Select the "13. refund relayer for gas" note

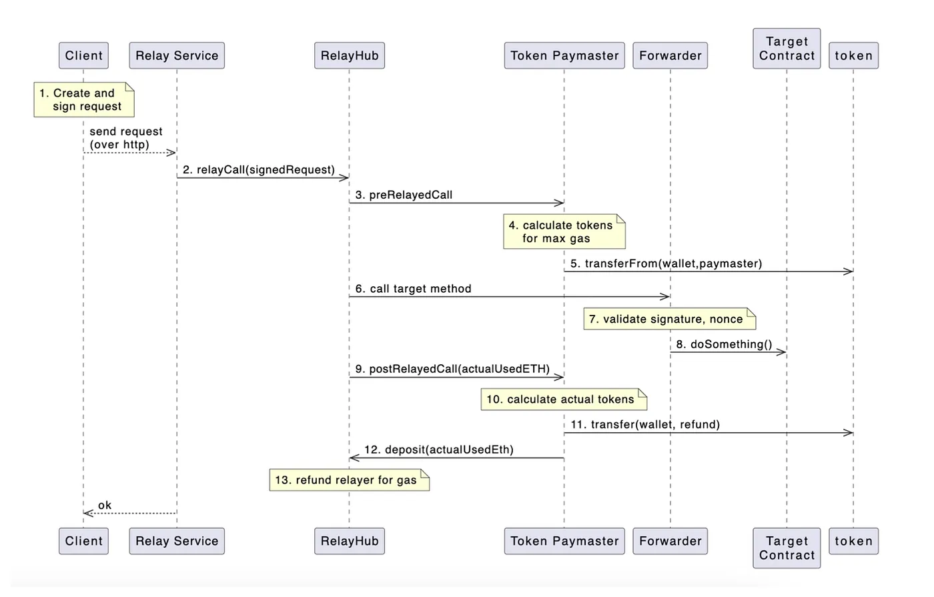point(349,480)
